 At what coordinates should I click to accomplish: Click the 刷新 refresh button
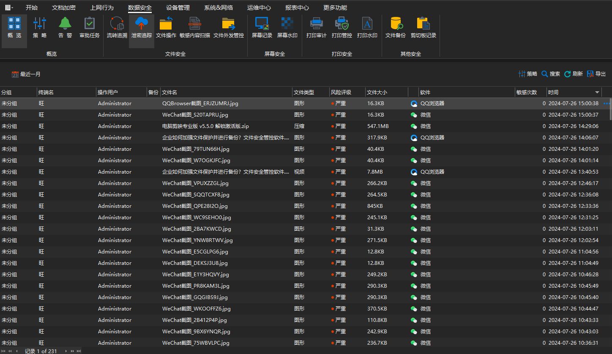574,74
